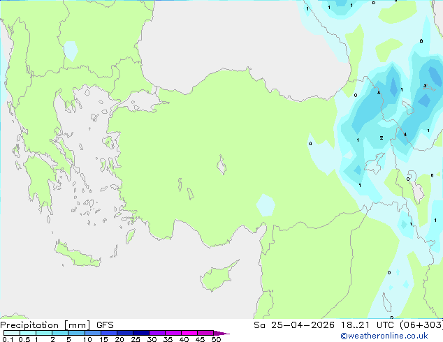The height and width of the screenshot is (342, 443).
Task: Select the 5–10 mm legend color swatch
Action: (x=76, y=333)
